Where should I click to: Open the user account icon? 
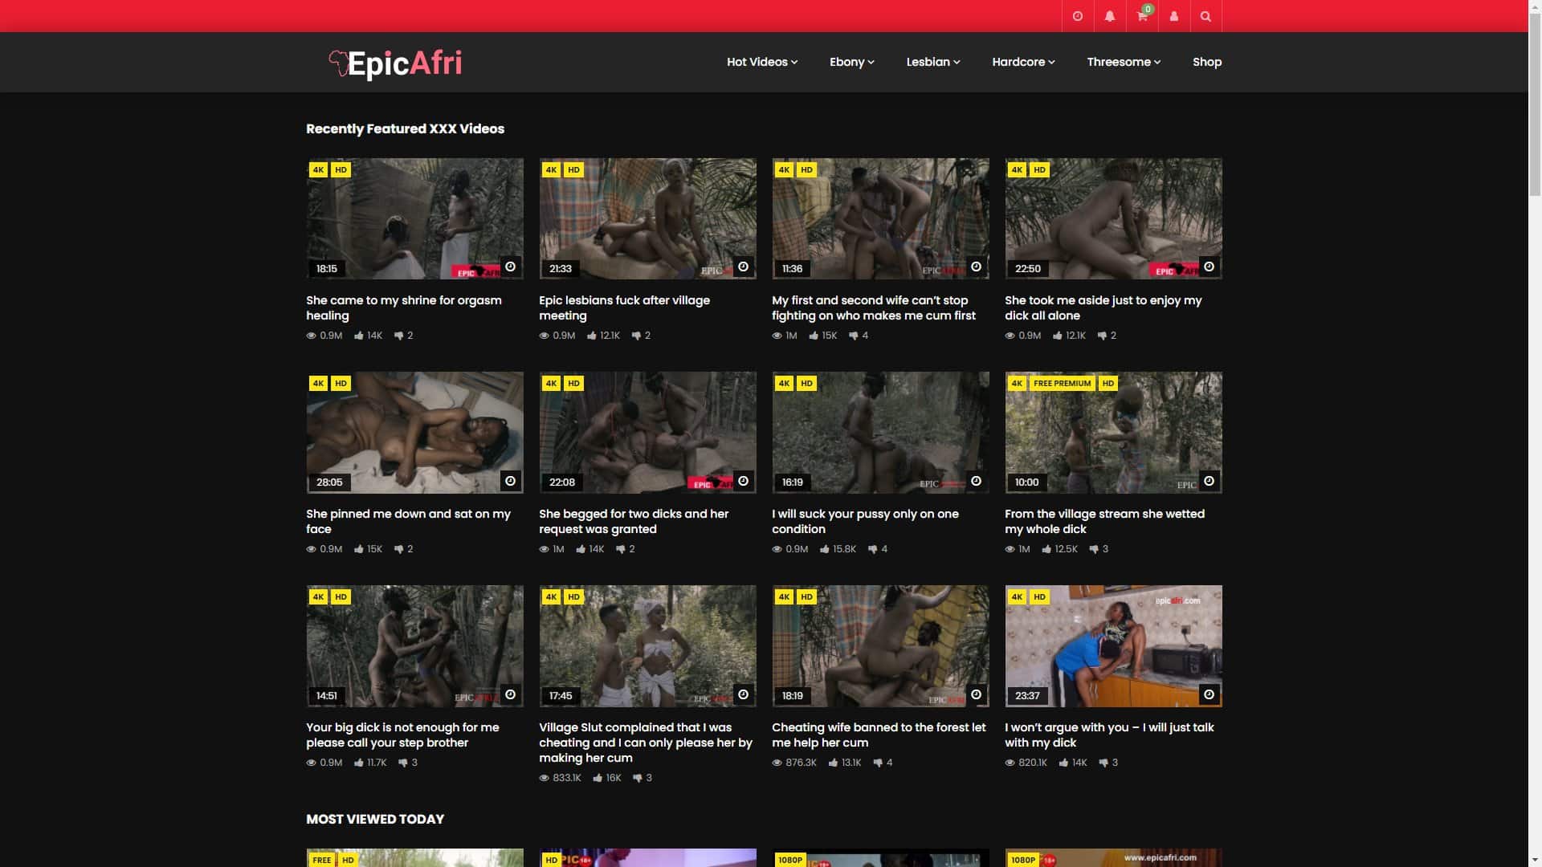point(1173,16)
